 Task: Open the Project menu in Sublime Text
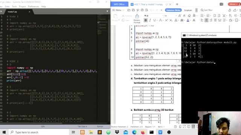(22, 6)
